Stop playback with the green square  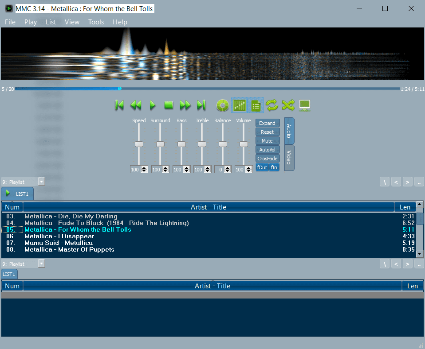coord(169,105)
